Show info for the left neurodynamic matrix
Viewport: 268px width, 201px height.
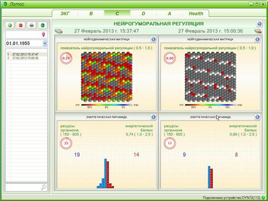coord(153,40)
